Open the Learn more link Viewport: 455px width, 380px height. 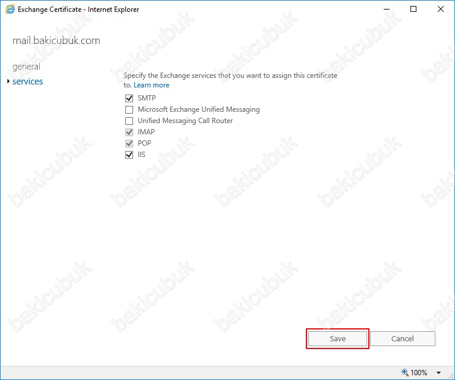pyautogui.click(x=151, y=85)
